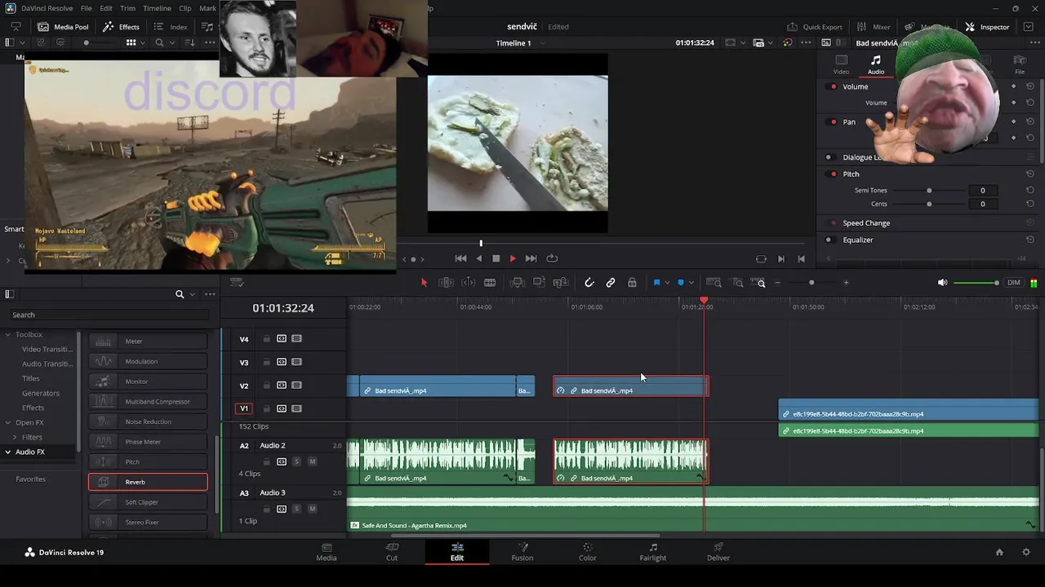Adjust the Semi Tones slider handle
1045x587 pixels.
(x=929, y=190)
